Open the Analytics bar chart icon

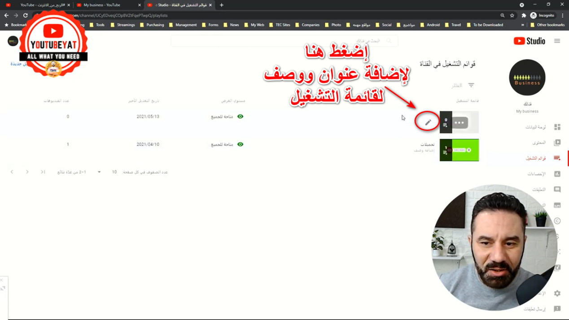(x=557, y=174)
